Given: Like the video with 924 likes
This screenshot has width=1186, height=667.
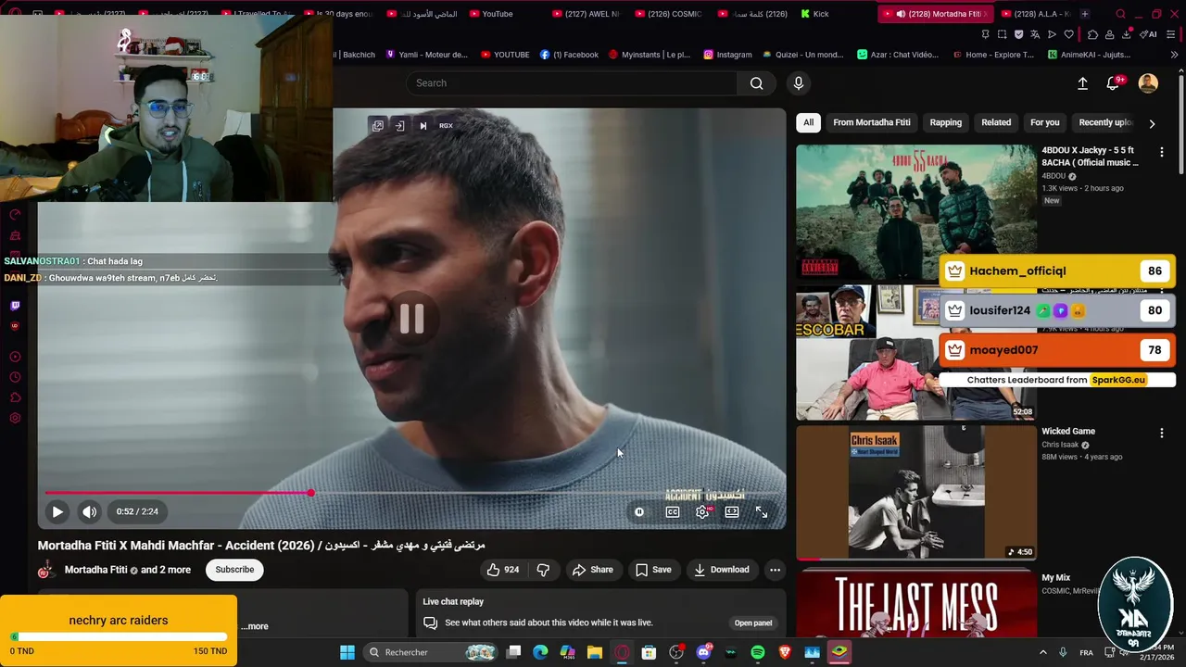Looking at the screenshot, I should click(x=503, y=570).
